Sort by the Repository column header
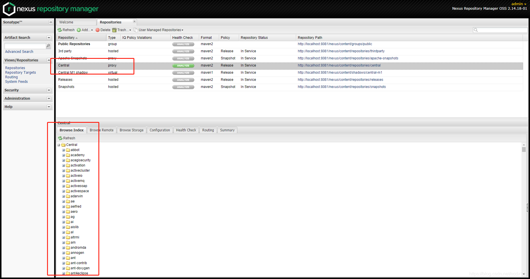The image size is (530, 279). pos(81,38)
